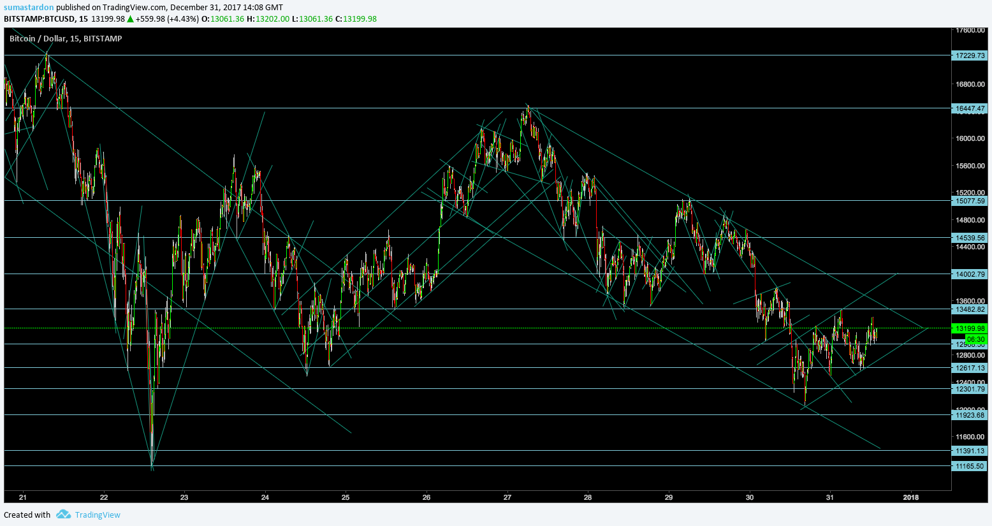The image size is (992, 526).
Task: Click the Bitcoin / Dollar, 15, BITSTAMP chart title
Action: (x=66, y=38)
